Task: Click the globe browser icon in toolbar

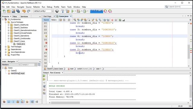Action: 57,11
